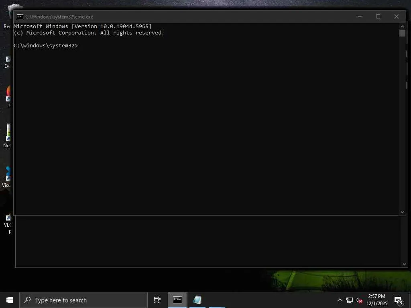Image resolution: width=411 pixels, height=308 pixels.
Task: Click the network tray icon
Action: tap(350, 300)
